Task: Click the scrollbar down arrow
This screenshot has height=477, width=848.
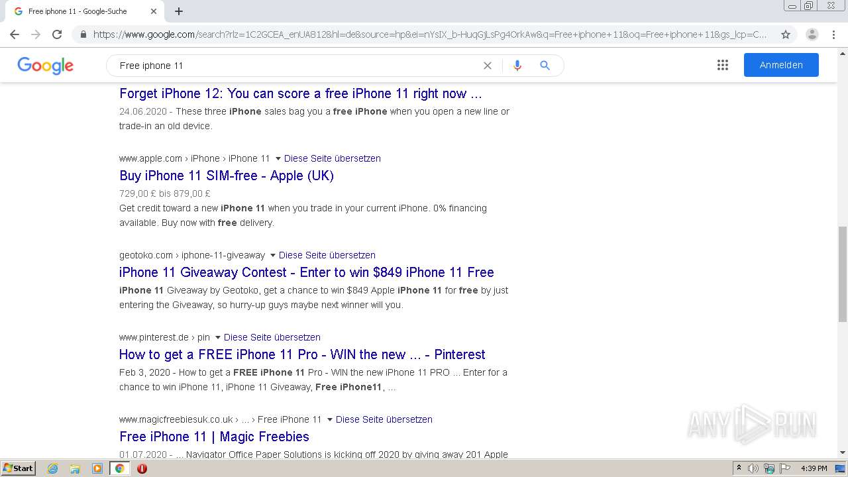Action: pyautogui.click(x=842, y=452)
